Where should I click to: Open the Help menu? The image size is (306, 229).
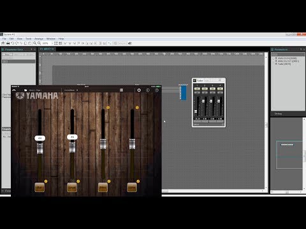click(x=61, y=39)
